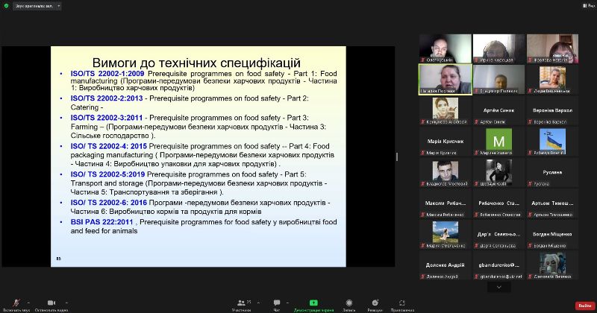Start recording with Запись button

pyautogui.click(x=348, y=306)
